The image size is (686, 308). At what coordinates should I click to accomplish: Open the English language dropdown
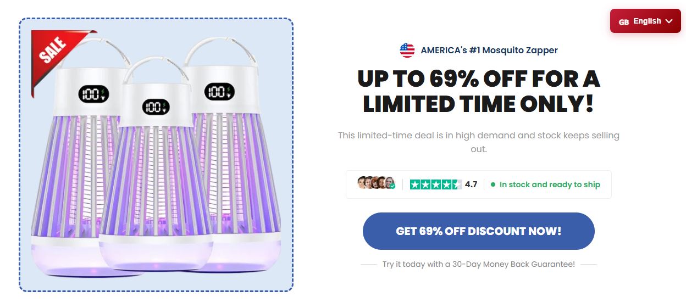pos(645,21)
